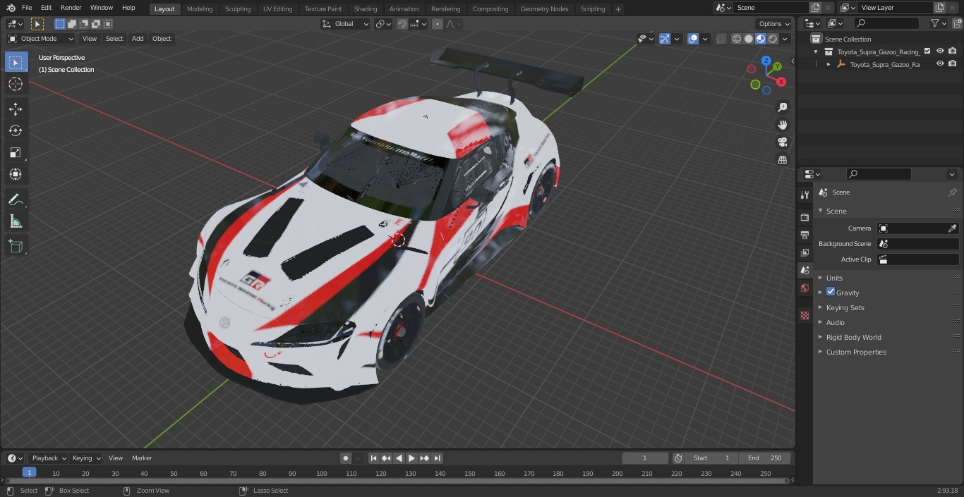Open the Render menu
This screenshot has height=497, width=964.
pos(71,8)
